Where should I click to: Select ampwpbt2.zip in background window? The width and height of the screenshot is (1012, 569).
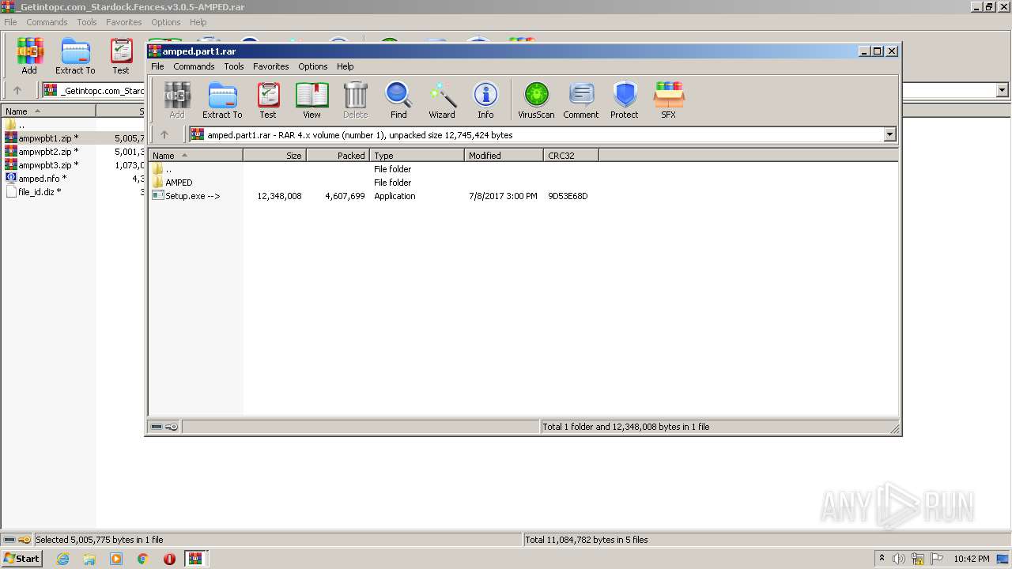point(73,152)
